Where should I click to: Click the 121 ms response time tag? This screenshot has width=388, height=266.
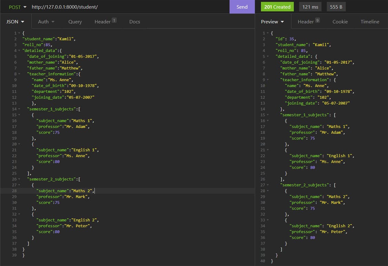pyautogui.click(x=310, y=7)
